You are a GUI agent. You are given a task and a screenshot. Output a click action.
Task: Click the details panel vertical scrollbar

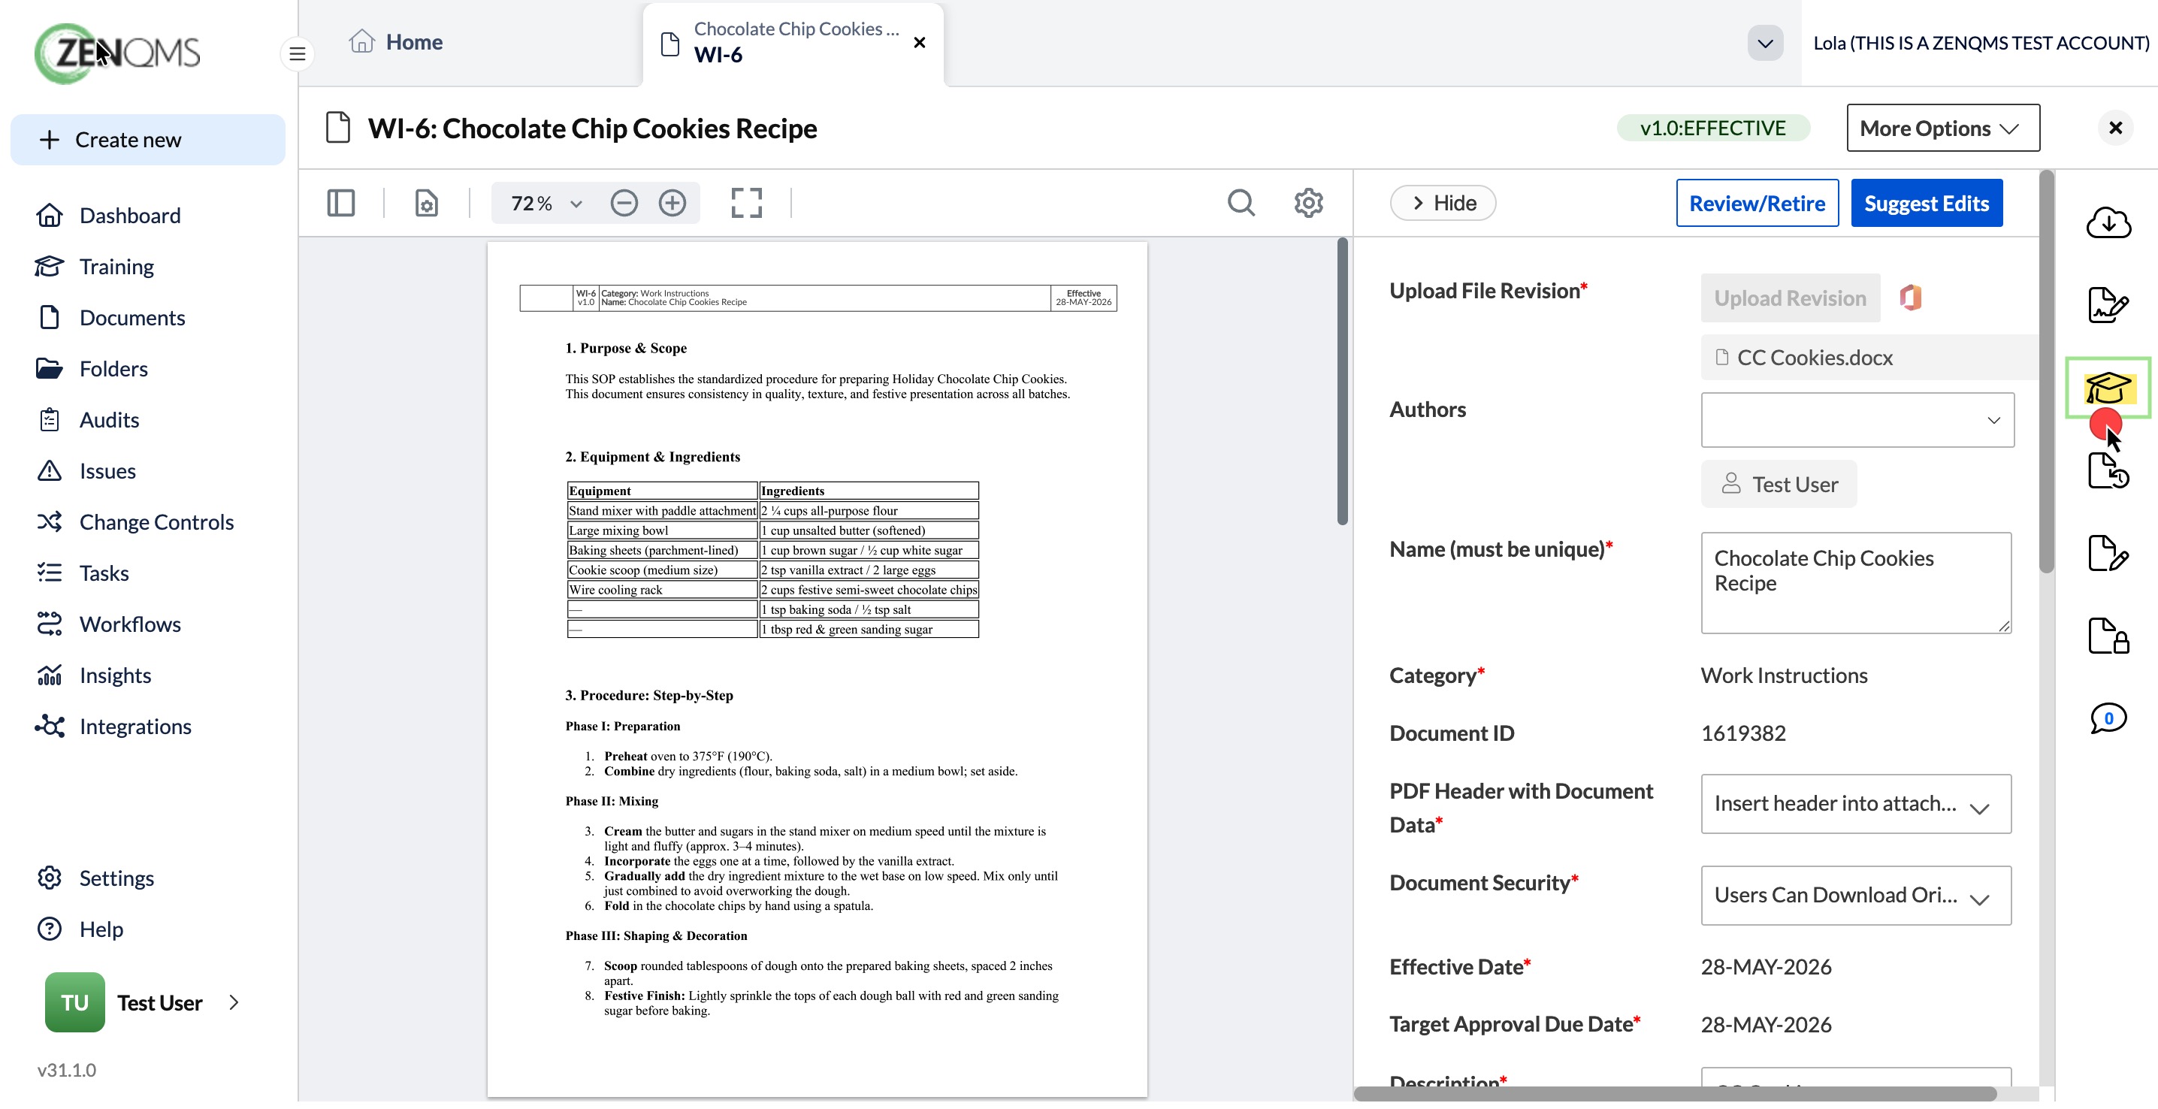point(2046,372)
